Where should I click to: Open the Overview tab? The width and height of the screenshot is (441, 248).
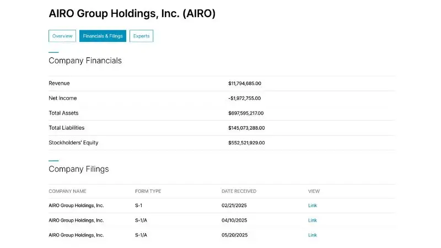pyautogui.click(x=62, y=36)
